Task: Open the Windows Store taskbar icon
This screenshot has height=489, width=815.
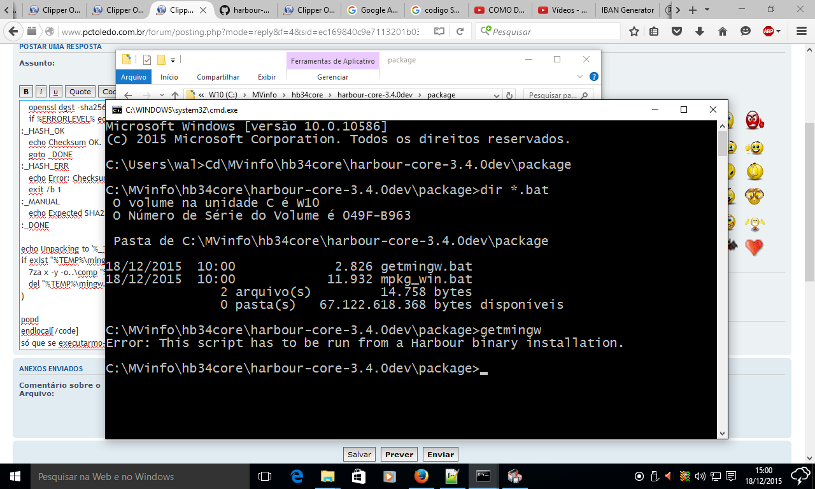Action: pos(358,476)
